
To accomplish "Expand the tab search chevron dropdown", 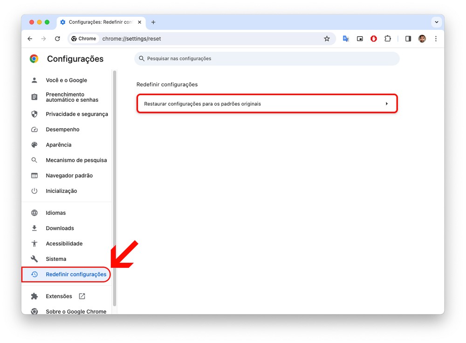I will pos(437,22).
